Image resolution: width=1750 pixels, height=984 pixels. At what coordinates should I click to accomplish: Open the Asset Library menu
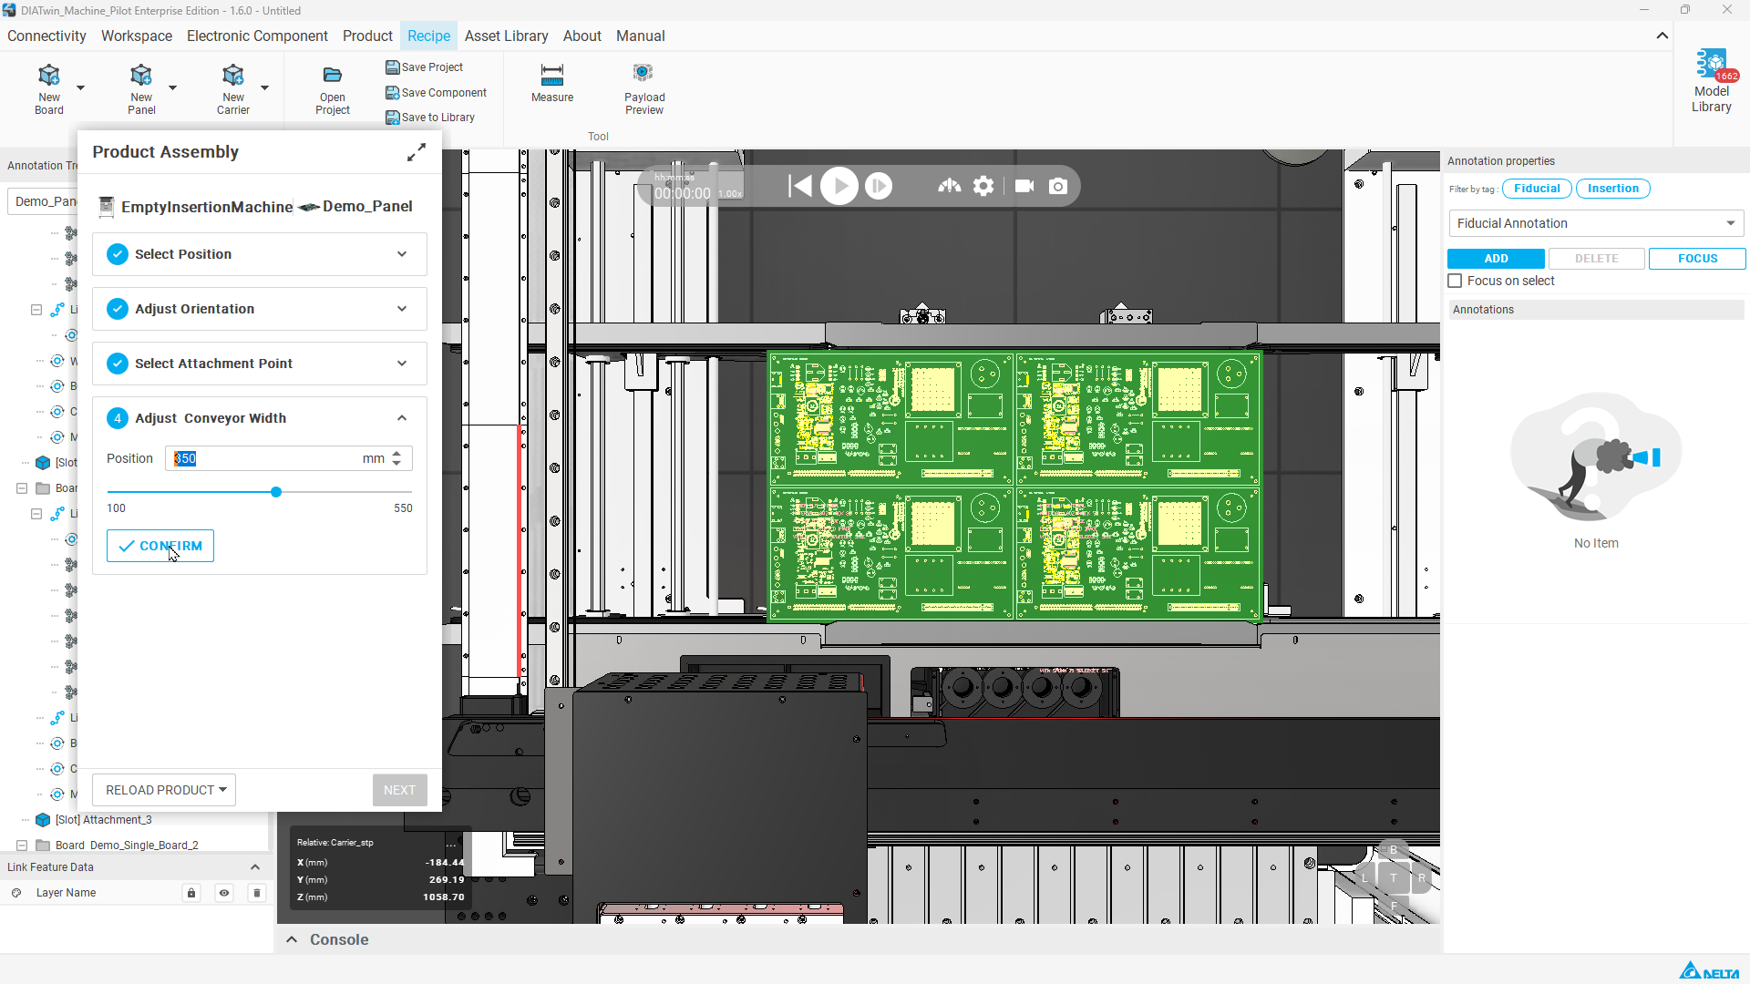tap(506, 36)
